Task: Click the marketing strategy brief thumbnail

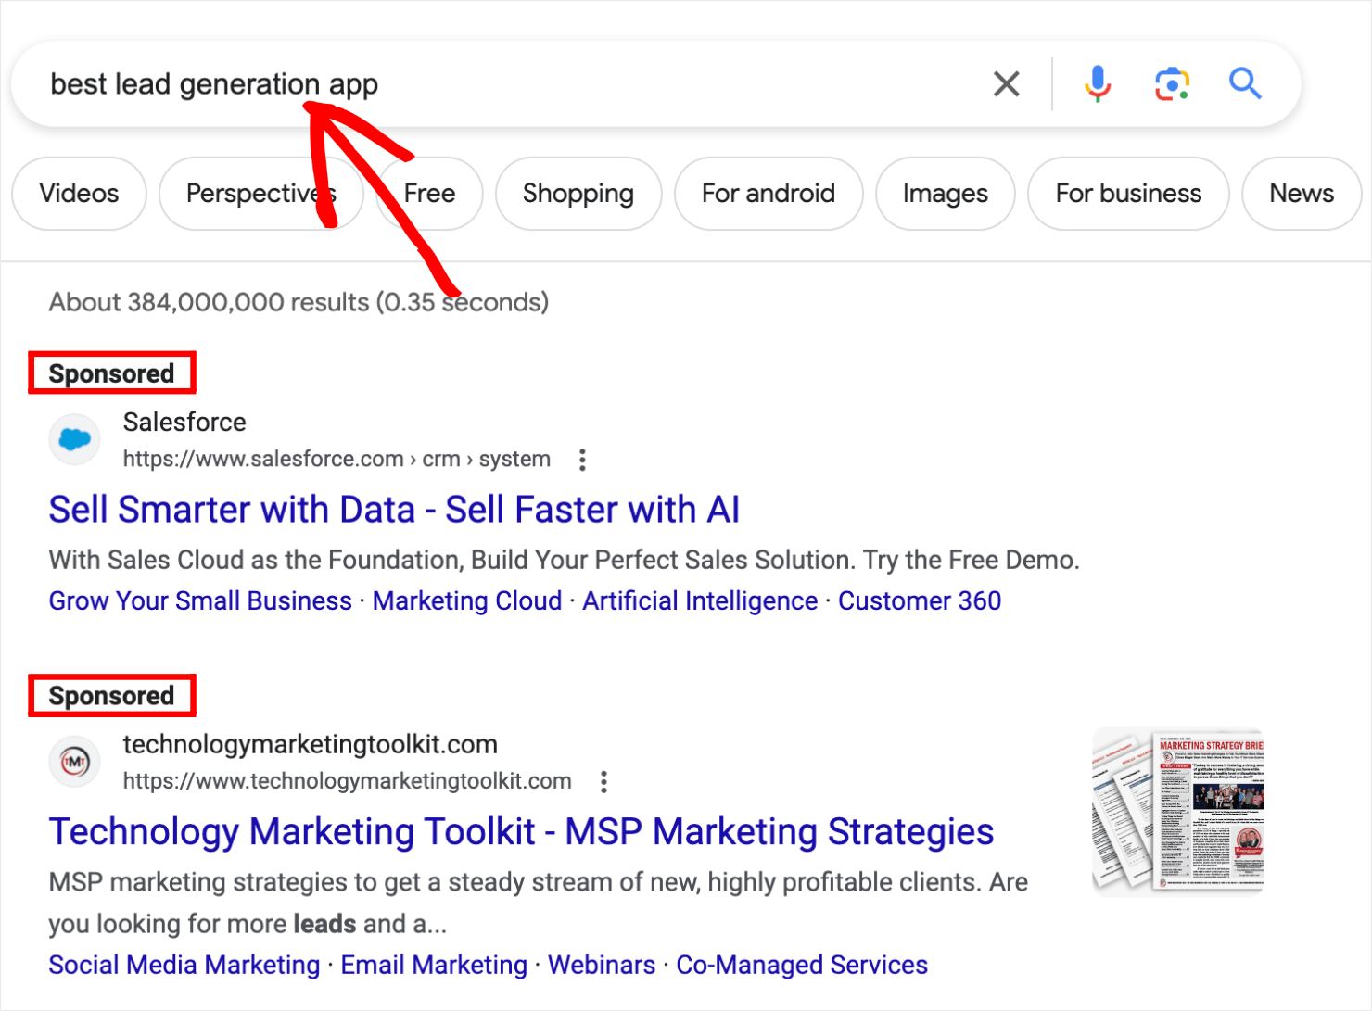Action: (x=1178, y=809)
